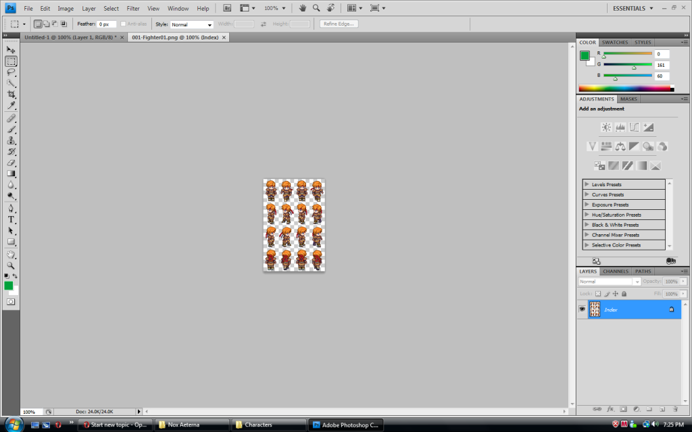692x432 pixels.
Task: Add a Photo Filter adjustment
Action: tap(648, 146)
